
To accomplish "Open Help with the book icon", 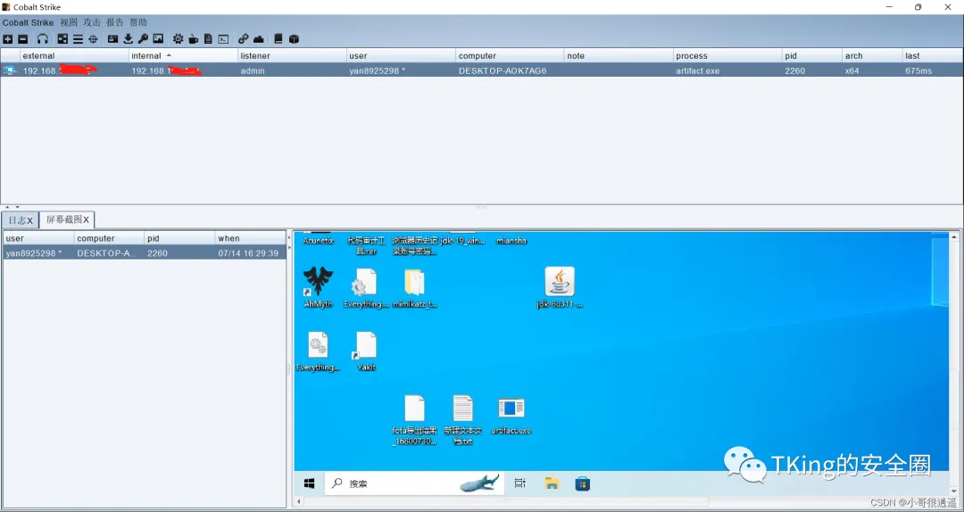I will point(278,38).
